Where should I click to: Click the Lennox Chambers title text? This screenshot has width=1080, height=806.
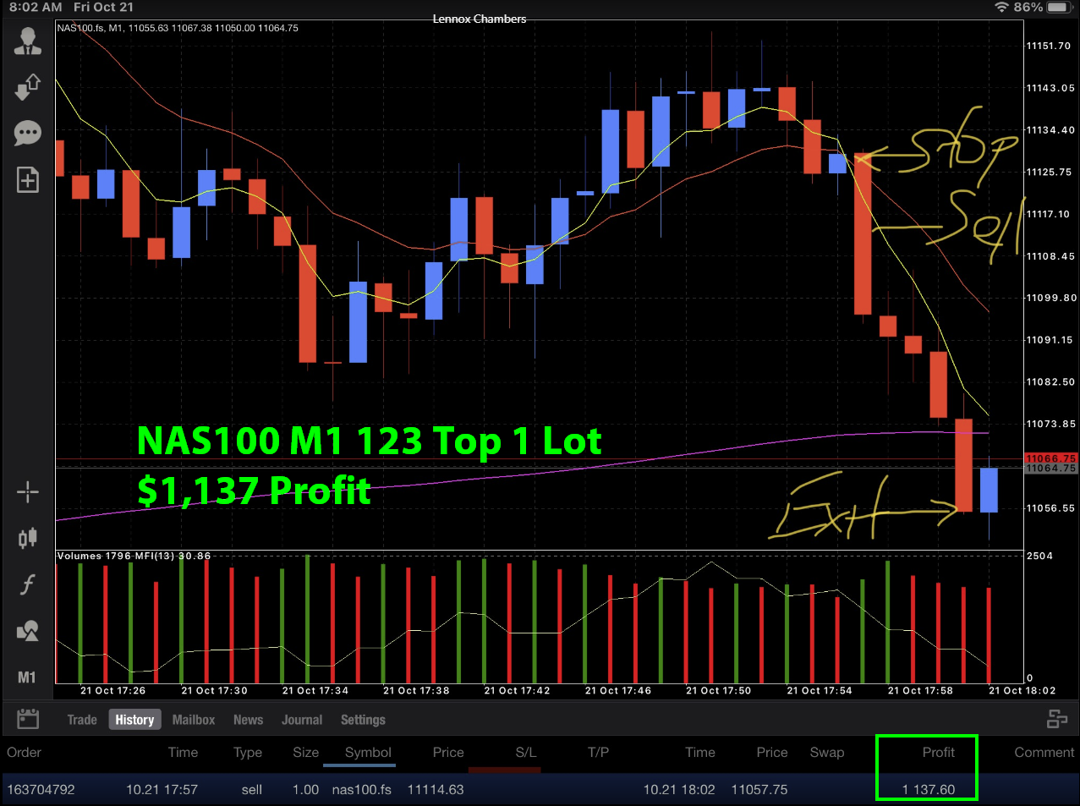[x=480, y=19]
